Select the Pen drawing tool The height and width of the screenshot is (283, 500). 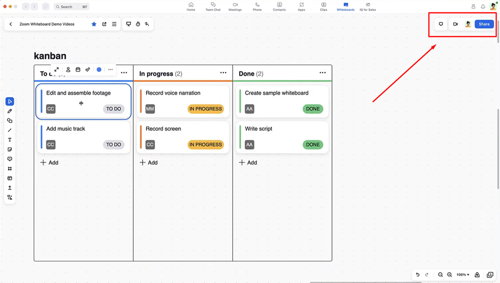9,111
